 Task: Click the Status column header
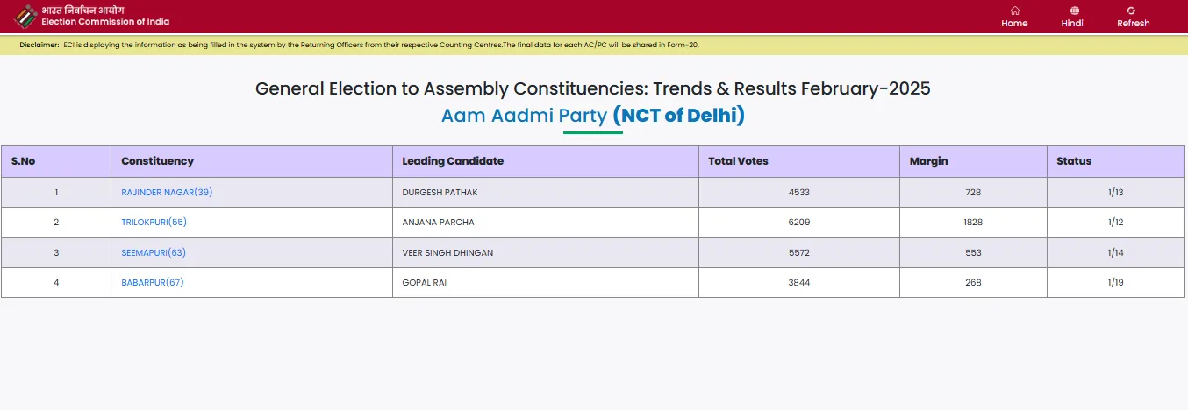pyautogui.click(x=1074, y=161)
